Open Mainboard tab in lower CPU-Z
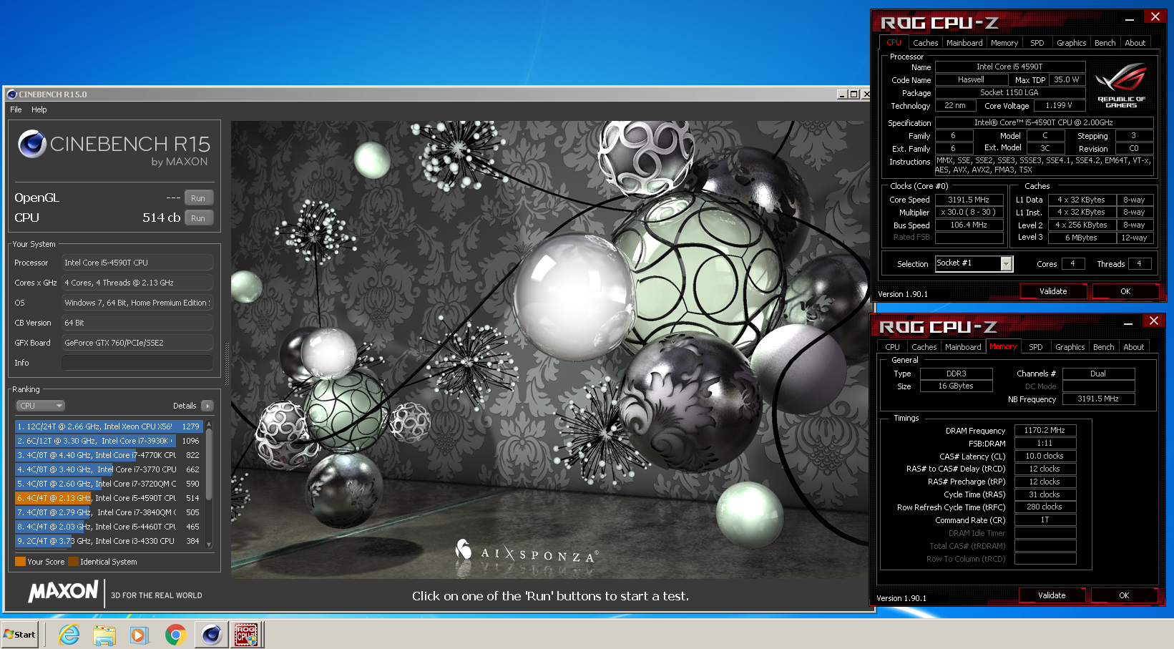1174x649 pixels. [x=963, y=347]
